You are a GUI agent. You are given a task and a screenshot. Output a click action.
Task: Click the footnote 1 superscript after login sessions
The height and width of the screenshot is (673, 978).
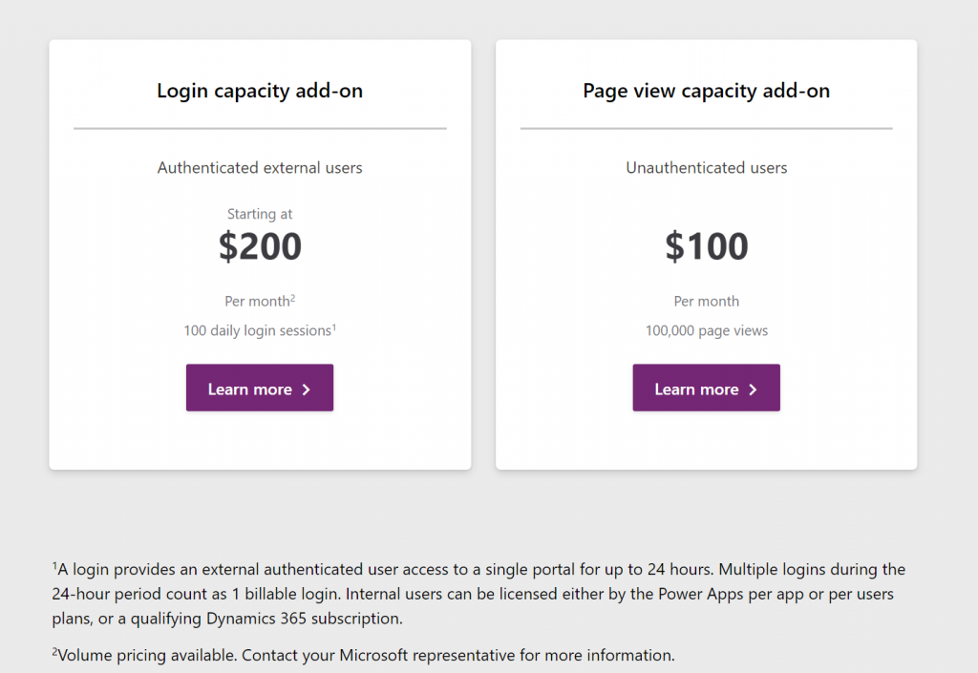334,326
